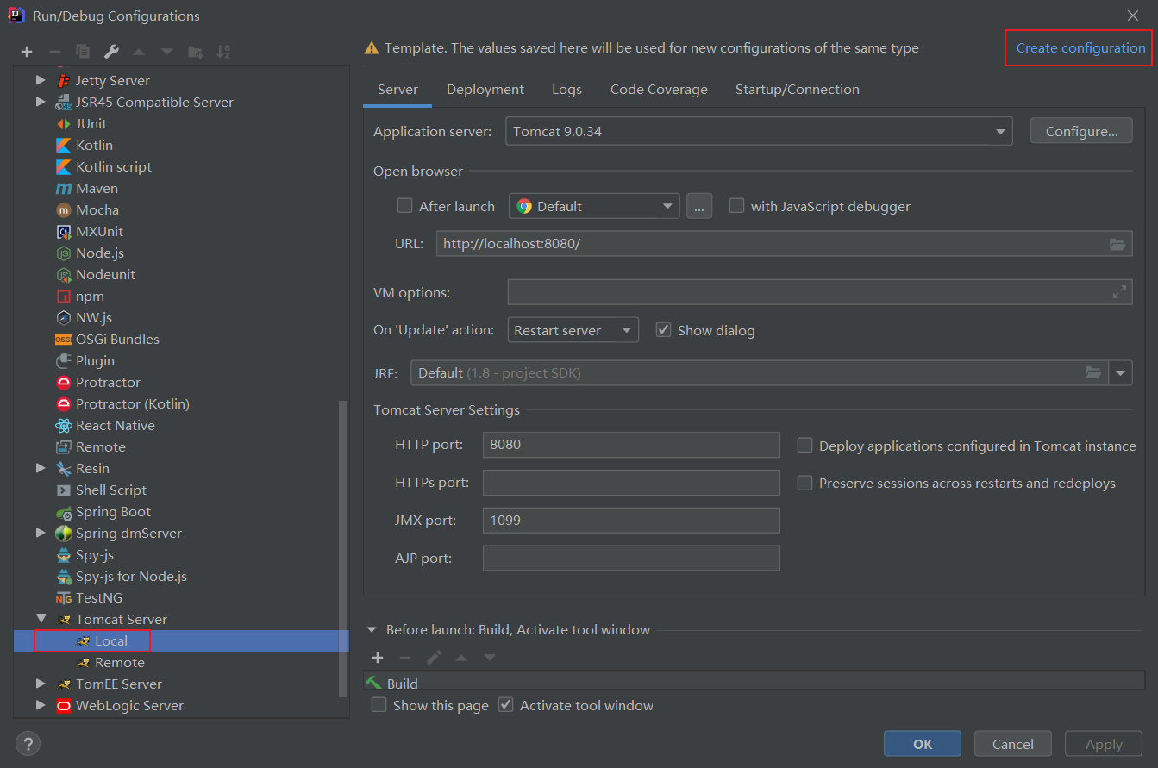
Task: Click the AJP port input field
Action: click(x=631, y=559)
